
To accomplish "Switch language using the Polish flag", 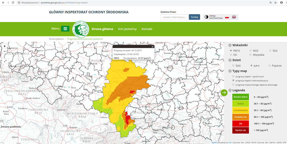I will click(x=227, y=17).
